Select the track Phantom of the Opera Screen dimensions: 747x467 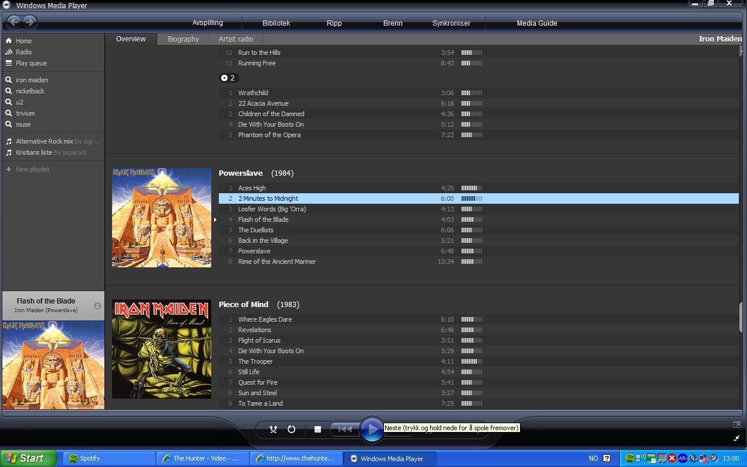[x=479, y=135]
